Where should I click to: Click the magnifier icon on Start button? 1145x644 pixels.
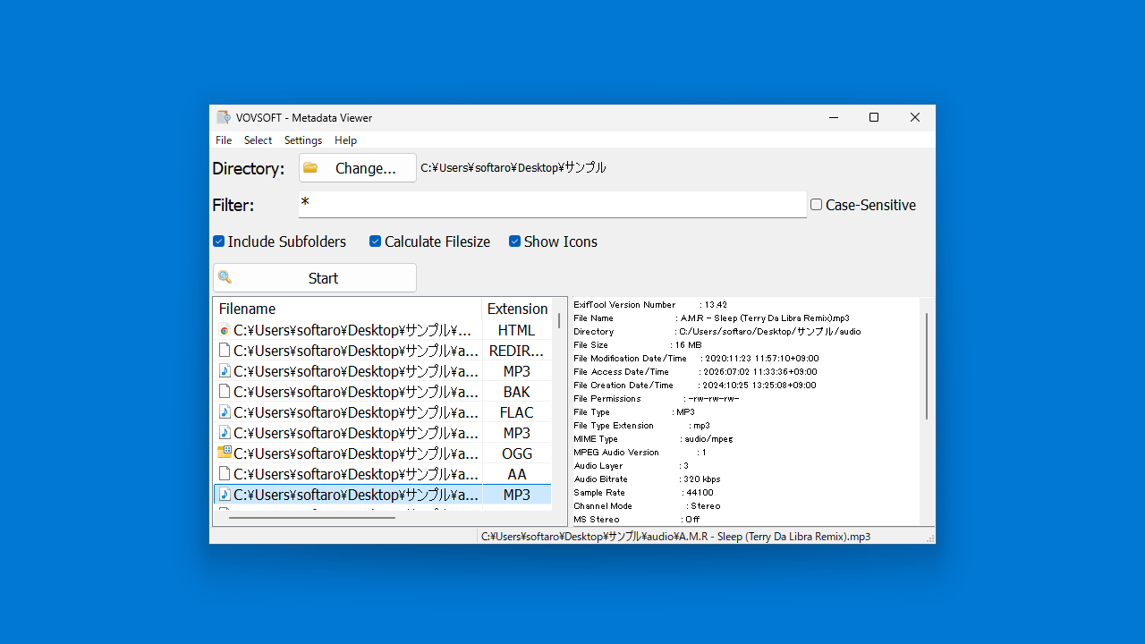click(225, 277)
